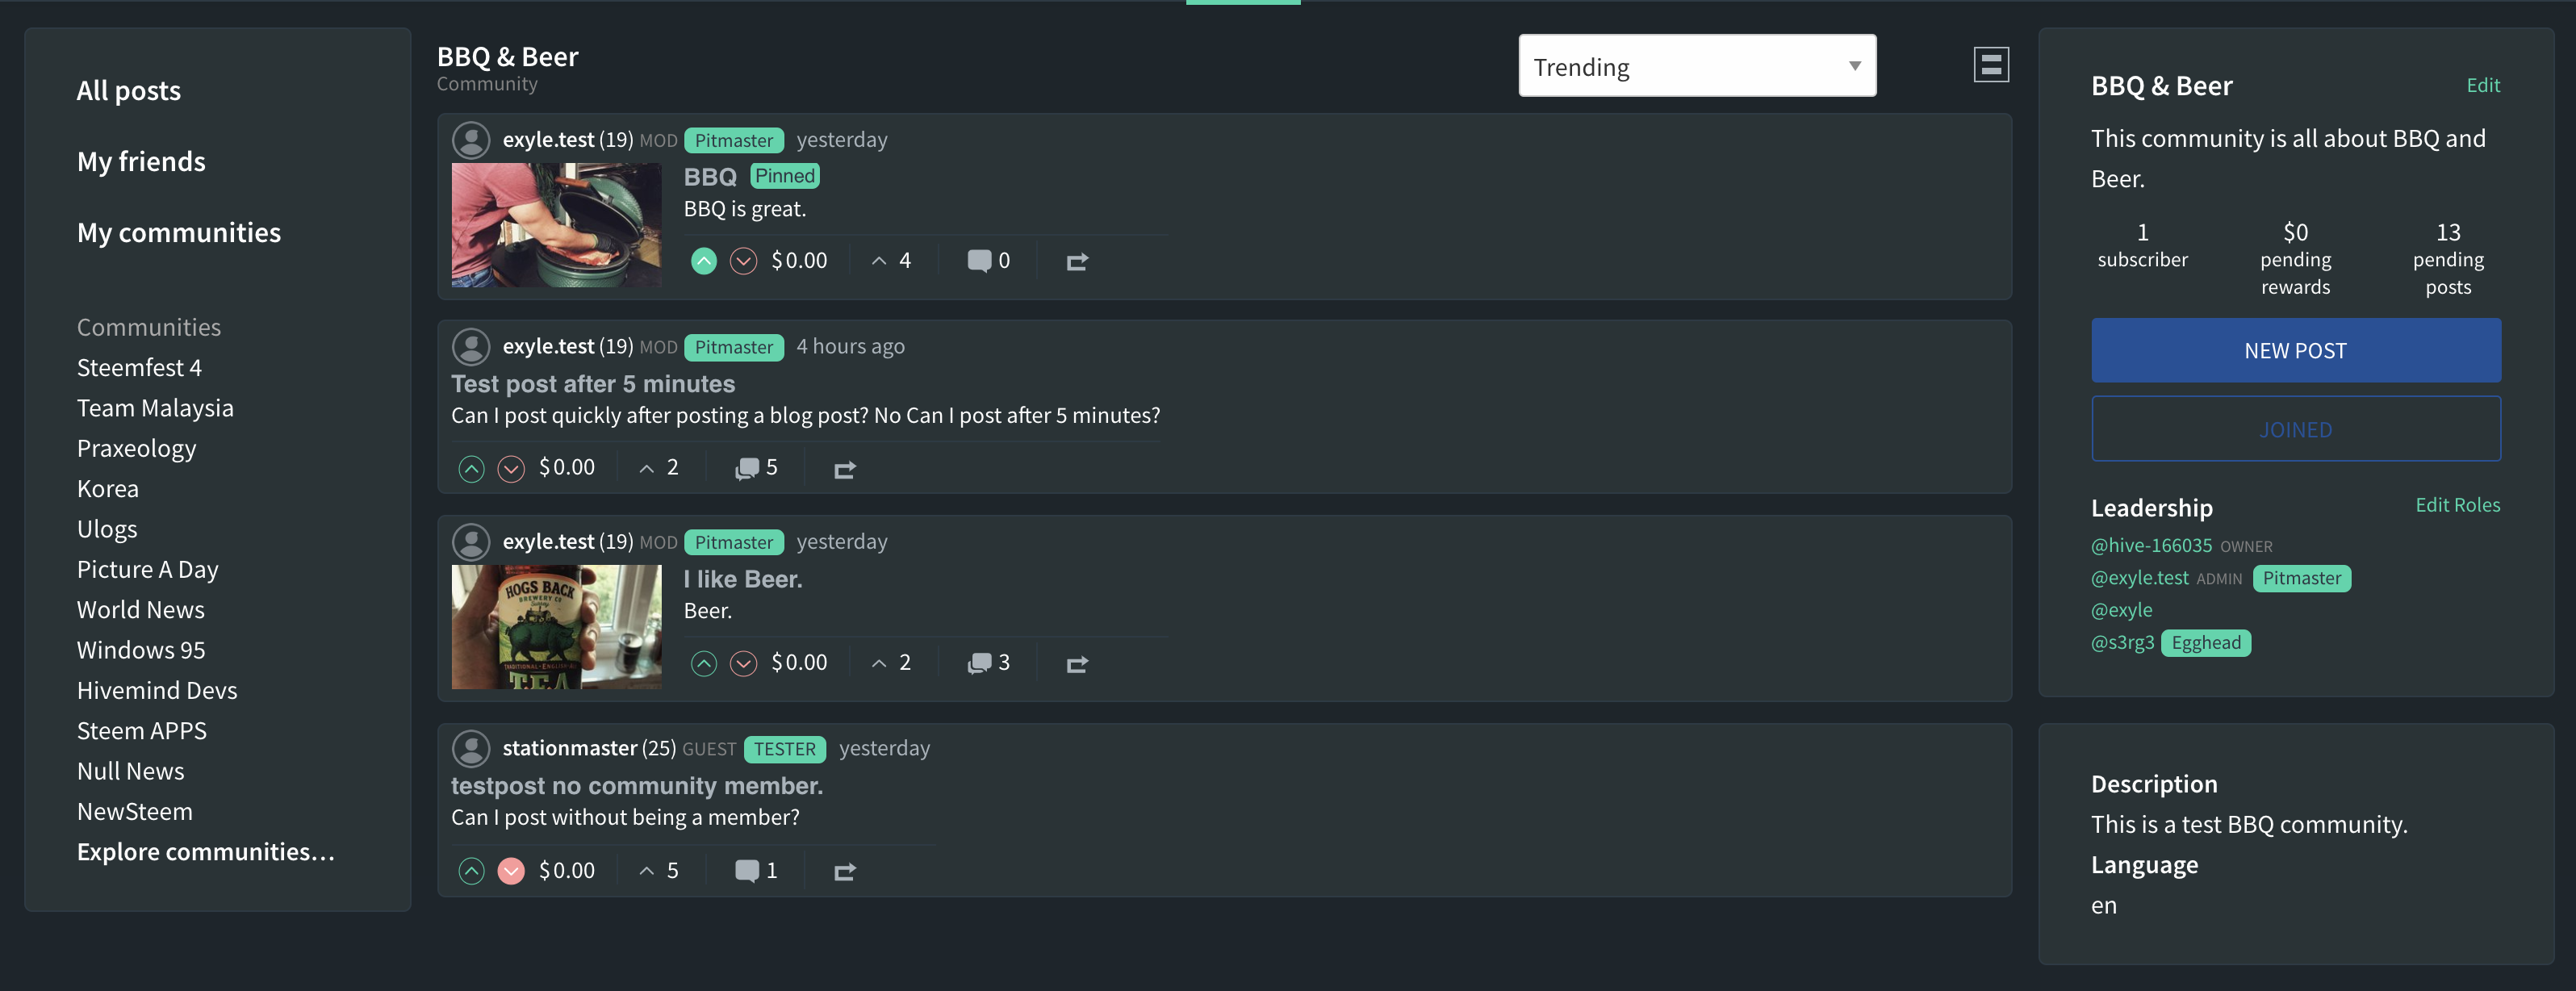Upvote testpost no community member

471,871
